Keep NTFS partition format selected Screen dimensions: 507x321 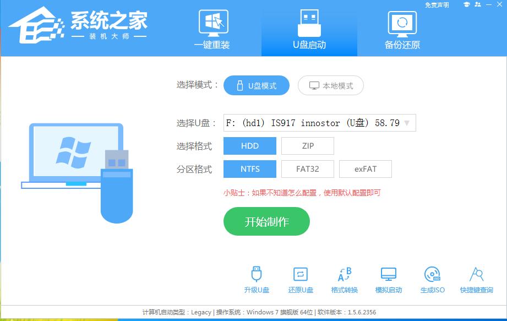(x=249, y=168)
